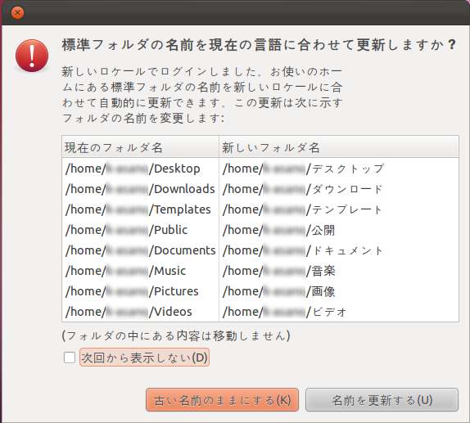Click the red exclamation warning icon
The width and height of the screenshot is (470, 423).
pyautogui.click(x=32, y=56)
